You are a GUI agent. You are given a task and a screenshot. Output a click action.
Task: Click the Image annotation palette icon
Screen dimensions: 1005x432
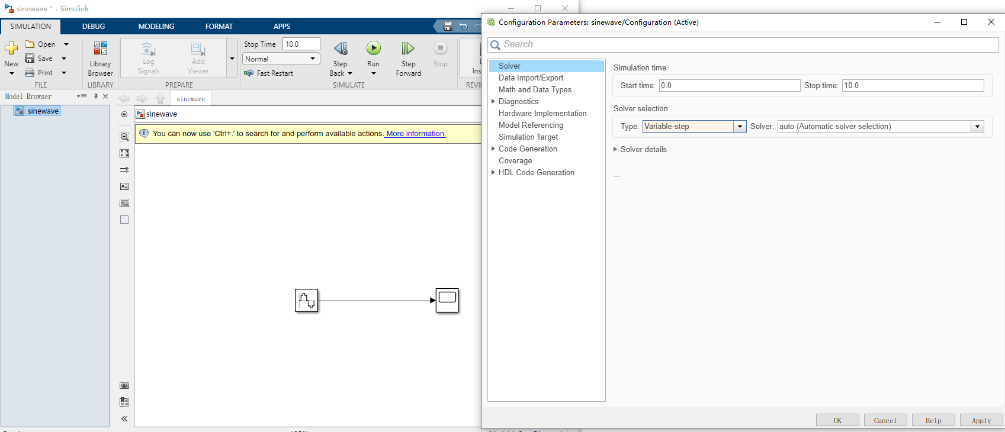click(x=124, y=203)
